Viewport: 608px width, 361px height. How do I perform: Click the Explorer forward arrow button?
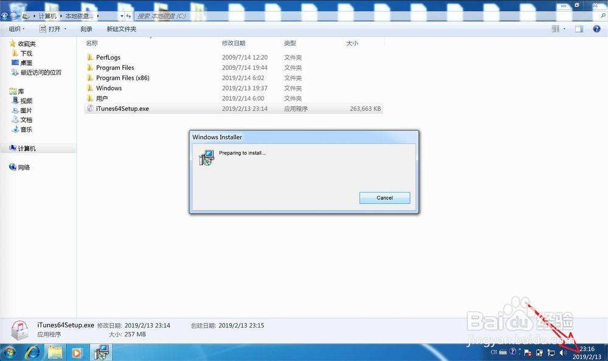click(x=14, y=16)
